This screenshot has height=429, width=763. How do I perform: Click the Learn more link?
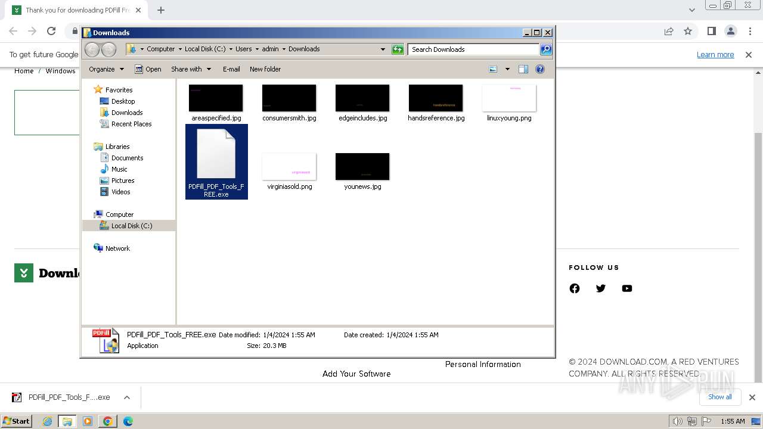click(715, 55)
